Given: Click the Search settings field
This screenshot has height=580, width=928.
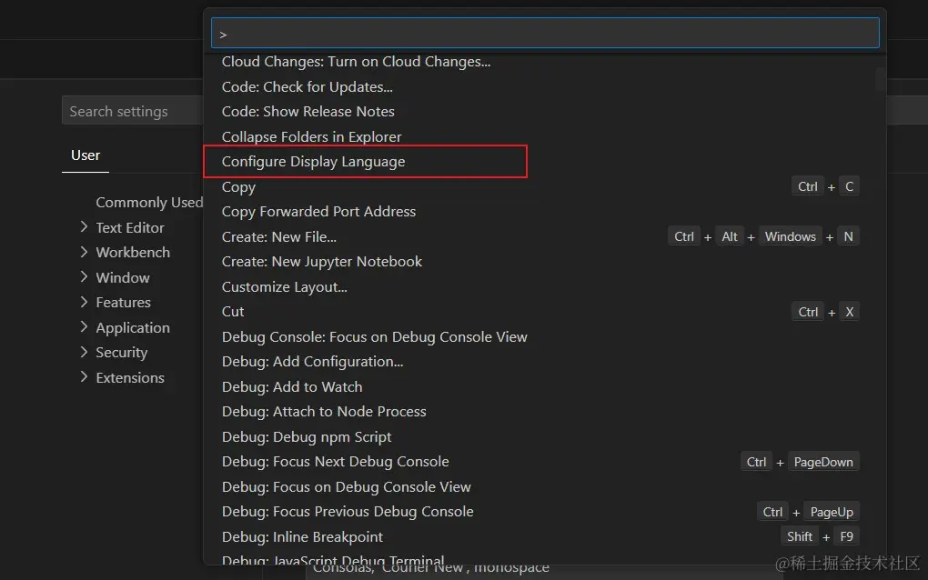Looking at the screenshot, I should coord(133,111).
